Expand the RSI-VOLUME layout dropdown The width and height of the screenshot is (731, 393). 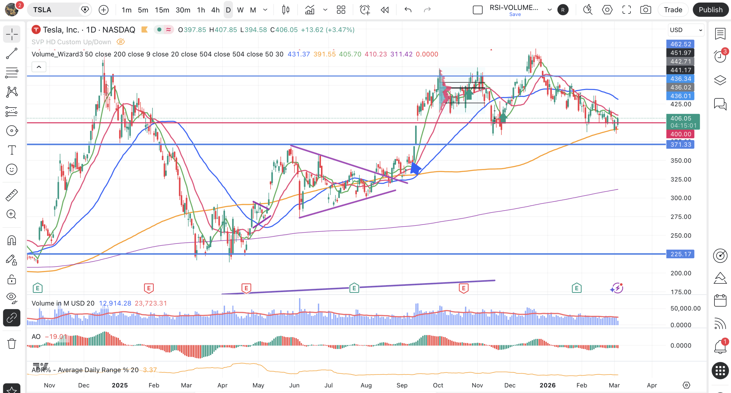[x=549, y=10]
